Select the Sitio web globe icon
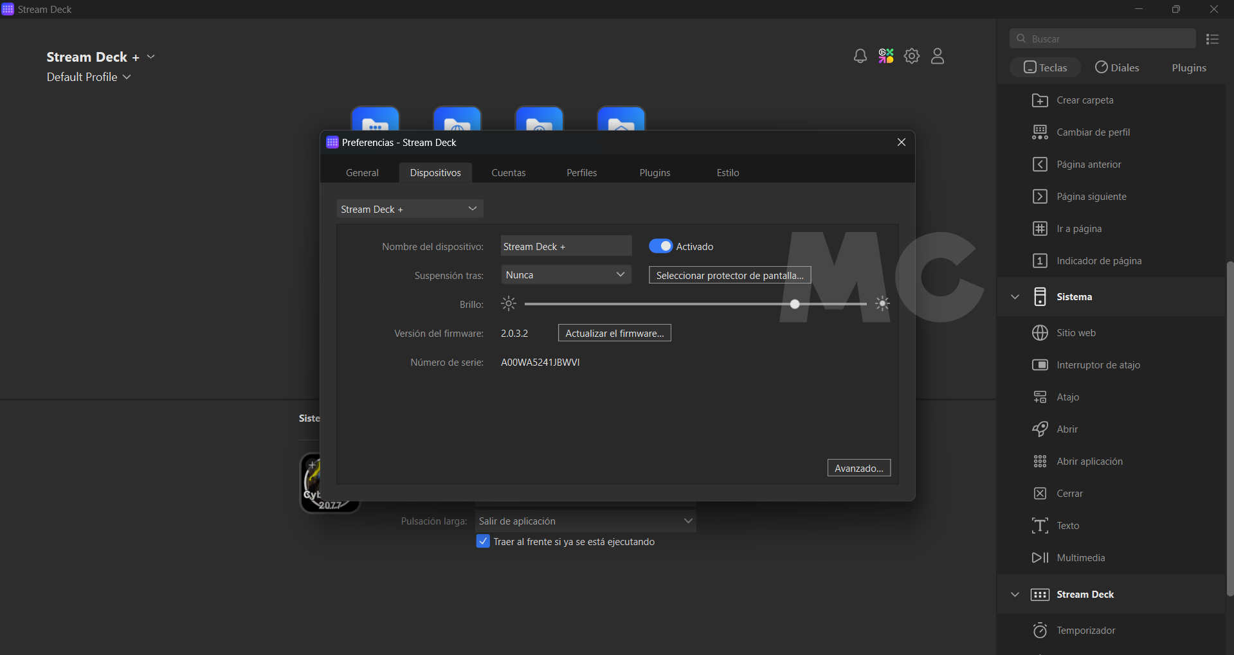The image size is (1234, 655). [1040, 333]
